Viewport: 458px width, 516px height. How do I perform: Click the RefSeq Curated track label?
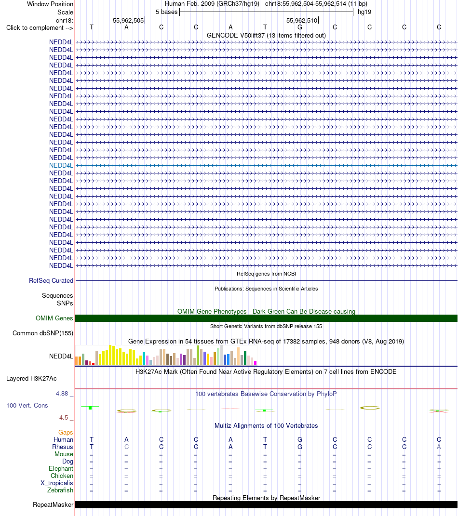51,281
